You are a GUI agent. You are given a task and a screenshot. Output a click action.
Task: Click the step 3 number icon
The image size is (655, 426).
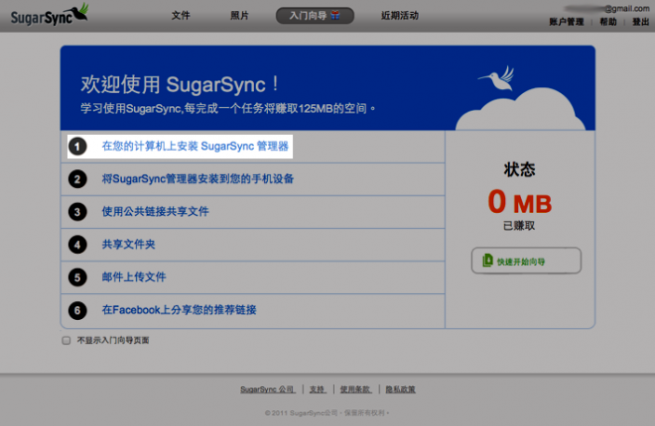pyautogui.click(x=77, y=212)
